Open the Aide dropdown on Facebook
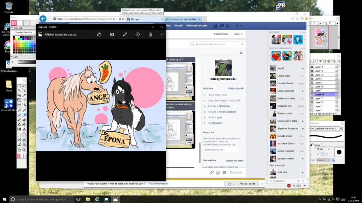The width and height of the screenshot is (362, 203). pos(238,34)
